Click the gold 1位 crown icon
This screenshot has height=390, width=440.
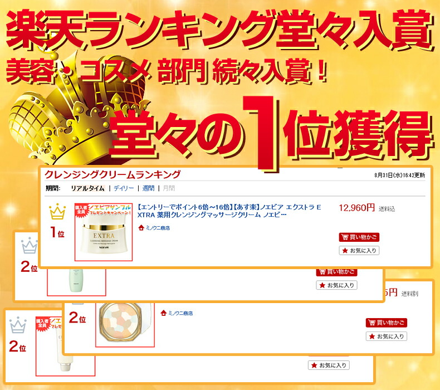pos(57,211)
